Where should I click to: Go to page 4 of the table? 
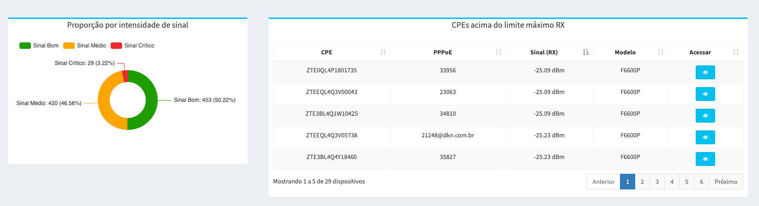click(672, 182)
